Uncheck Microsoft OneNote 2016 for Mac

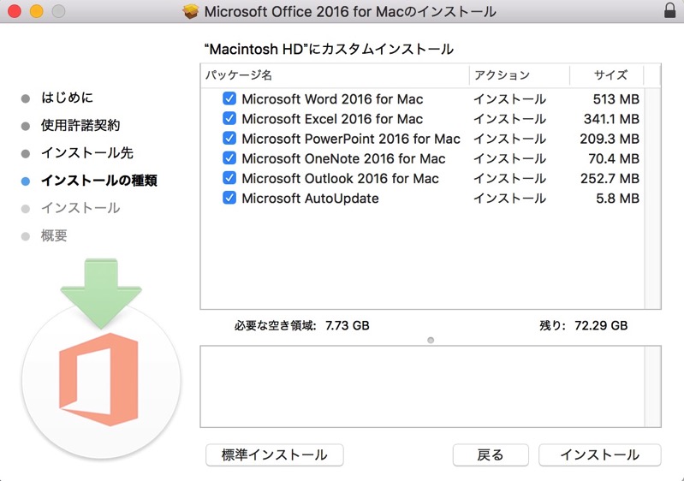pyautogui.click(x=229, y=158)
